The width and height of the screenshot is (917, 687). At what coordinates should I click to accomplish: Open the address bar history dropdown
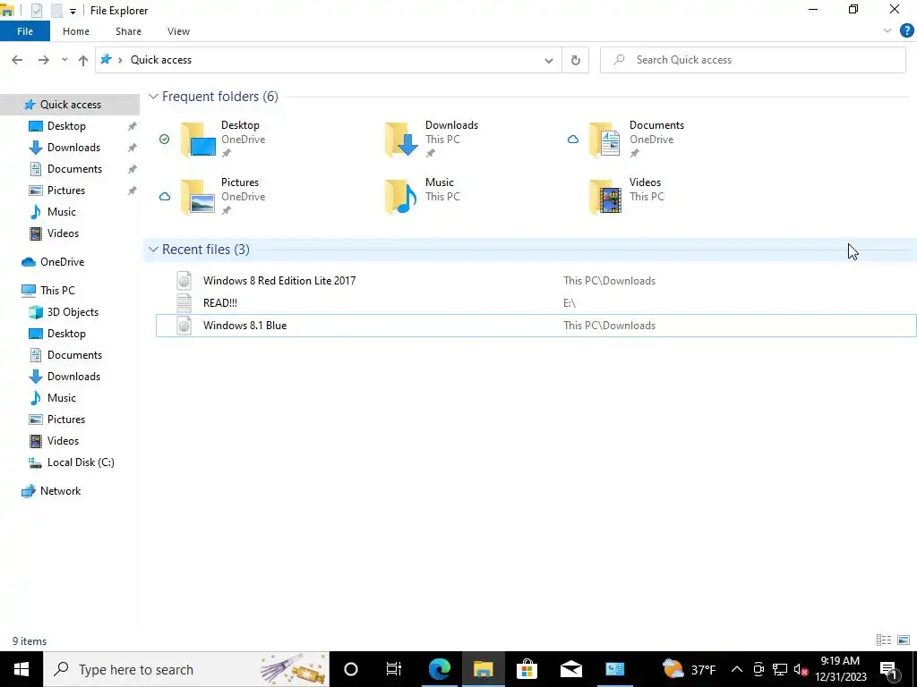[549, 60]
